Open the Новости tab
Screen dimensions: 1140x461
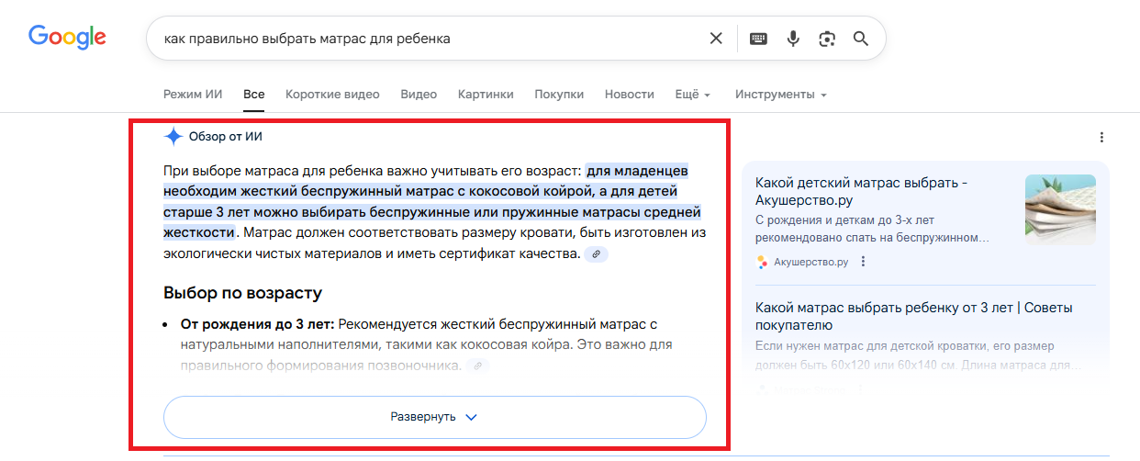(x=630, y=95)
